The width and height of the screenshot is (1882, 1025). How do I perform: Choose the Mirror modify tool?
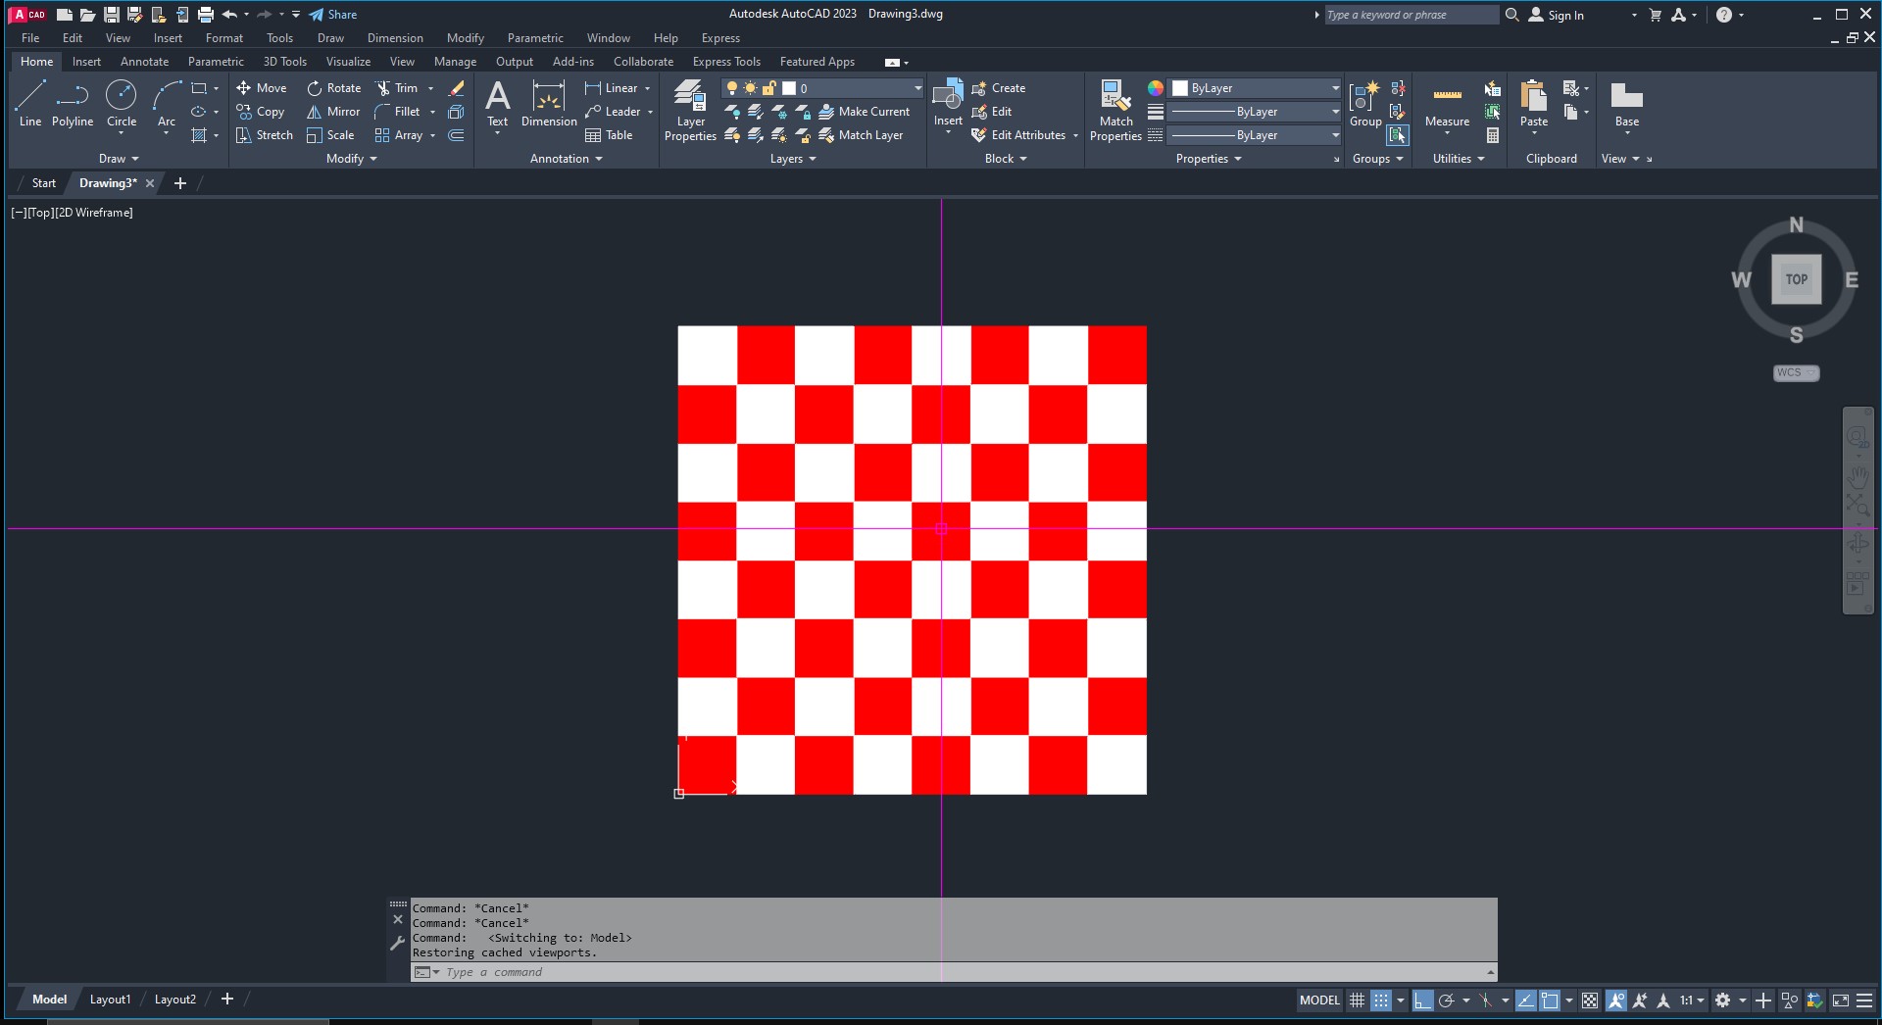click(333, 112)
